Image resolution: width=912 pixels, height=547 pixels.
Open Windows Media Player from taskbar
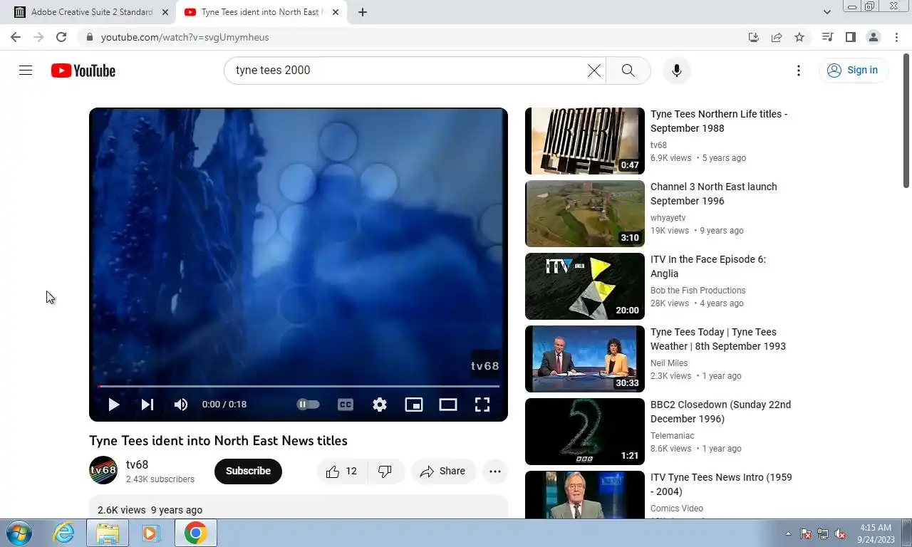click(151, 533)
